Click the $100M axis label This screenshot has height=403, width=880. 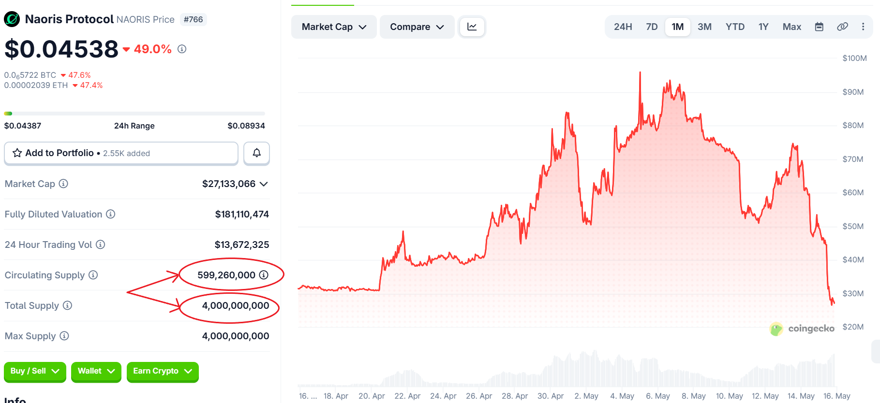[854, 58]
